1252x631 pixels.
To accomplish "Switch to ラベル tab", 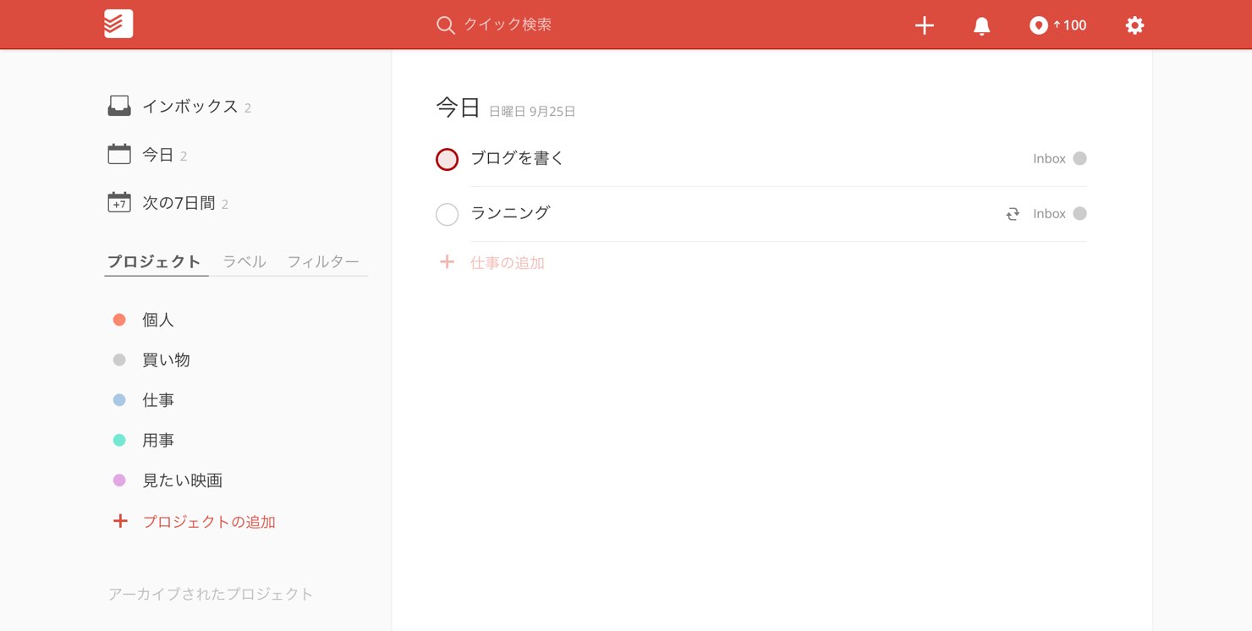I will [244, 261].
